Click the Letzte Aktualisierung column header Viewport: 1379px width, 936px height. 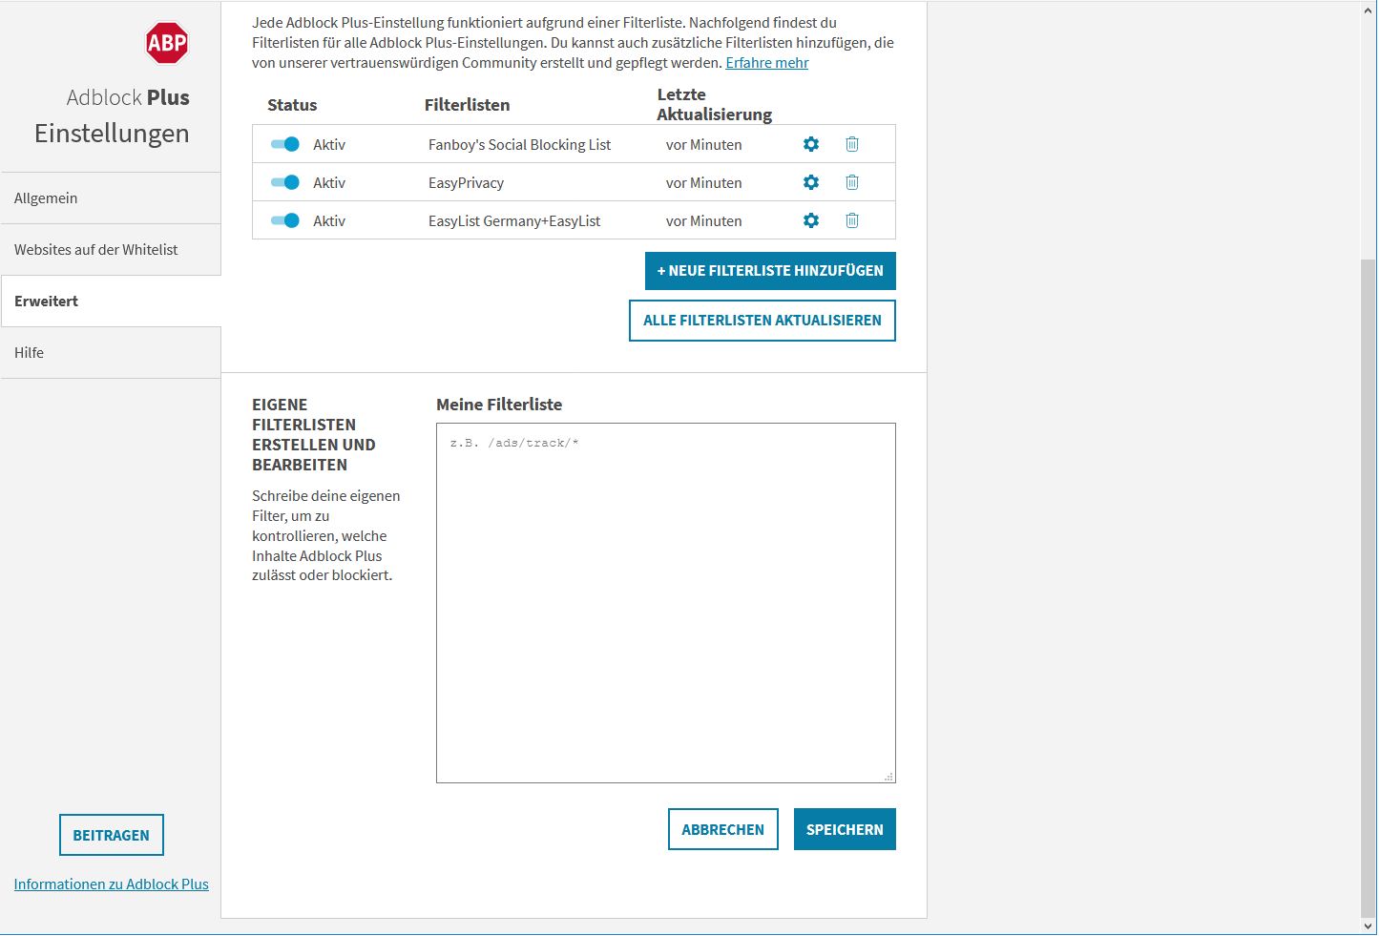pyautogui.click(x=714, y=104)
